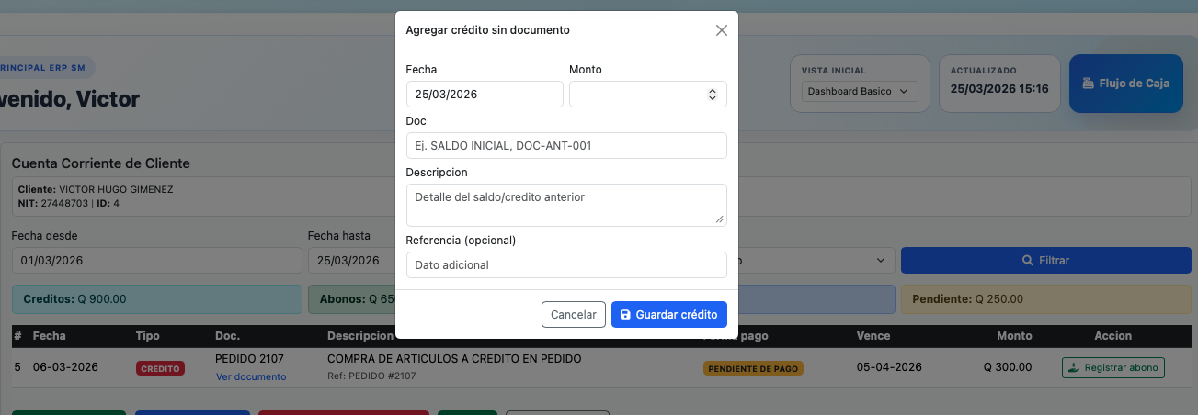Screen dimensions: 1198x415
Task: Click the Referencia (opcional) field
Action: click(x=566, y=264)
